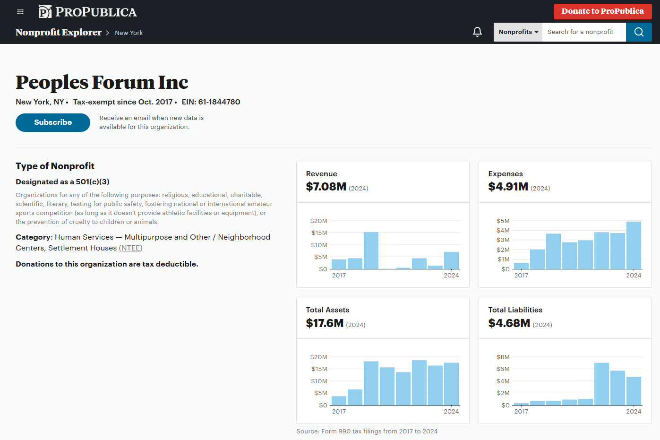Click the tallest Total Liabilities chart bar
This screenshot has height=440, width=660.
(x=601, y=384)
